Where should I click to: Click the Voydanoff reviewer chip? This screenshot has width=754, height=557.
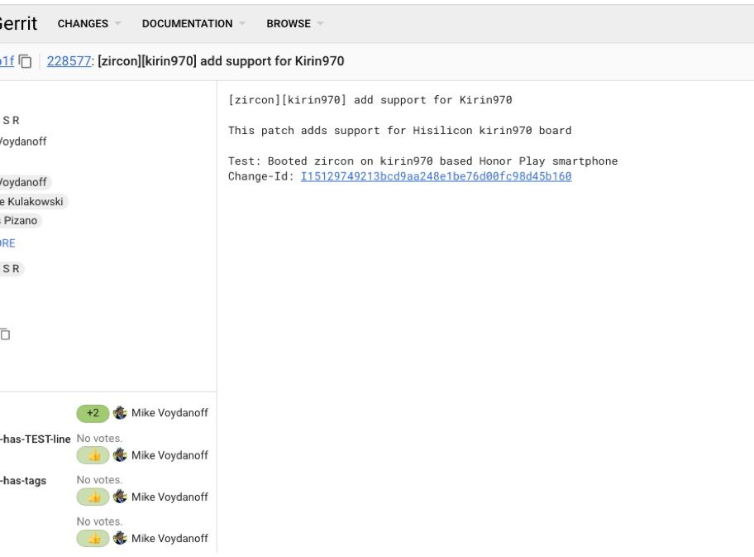24,182
